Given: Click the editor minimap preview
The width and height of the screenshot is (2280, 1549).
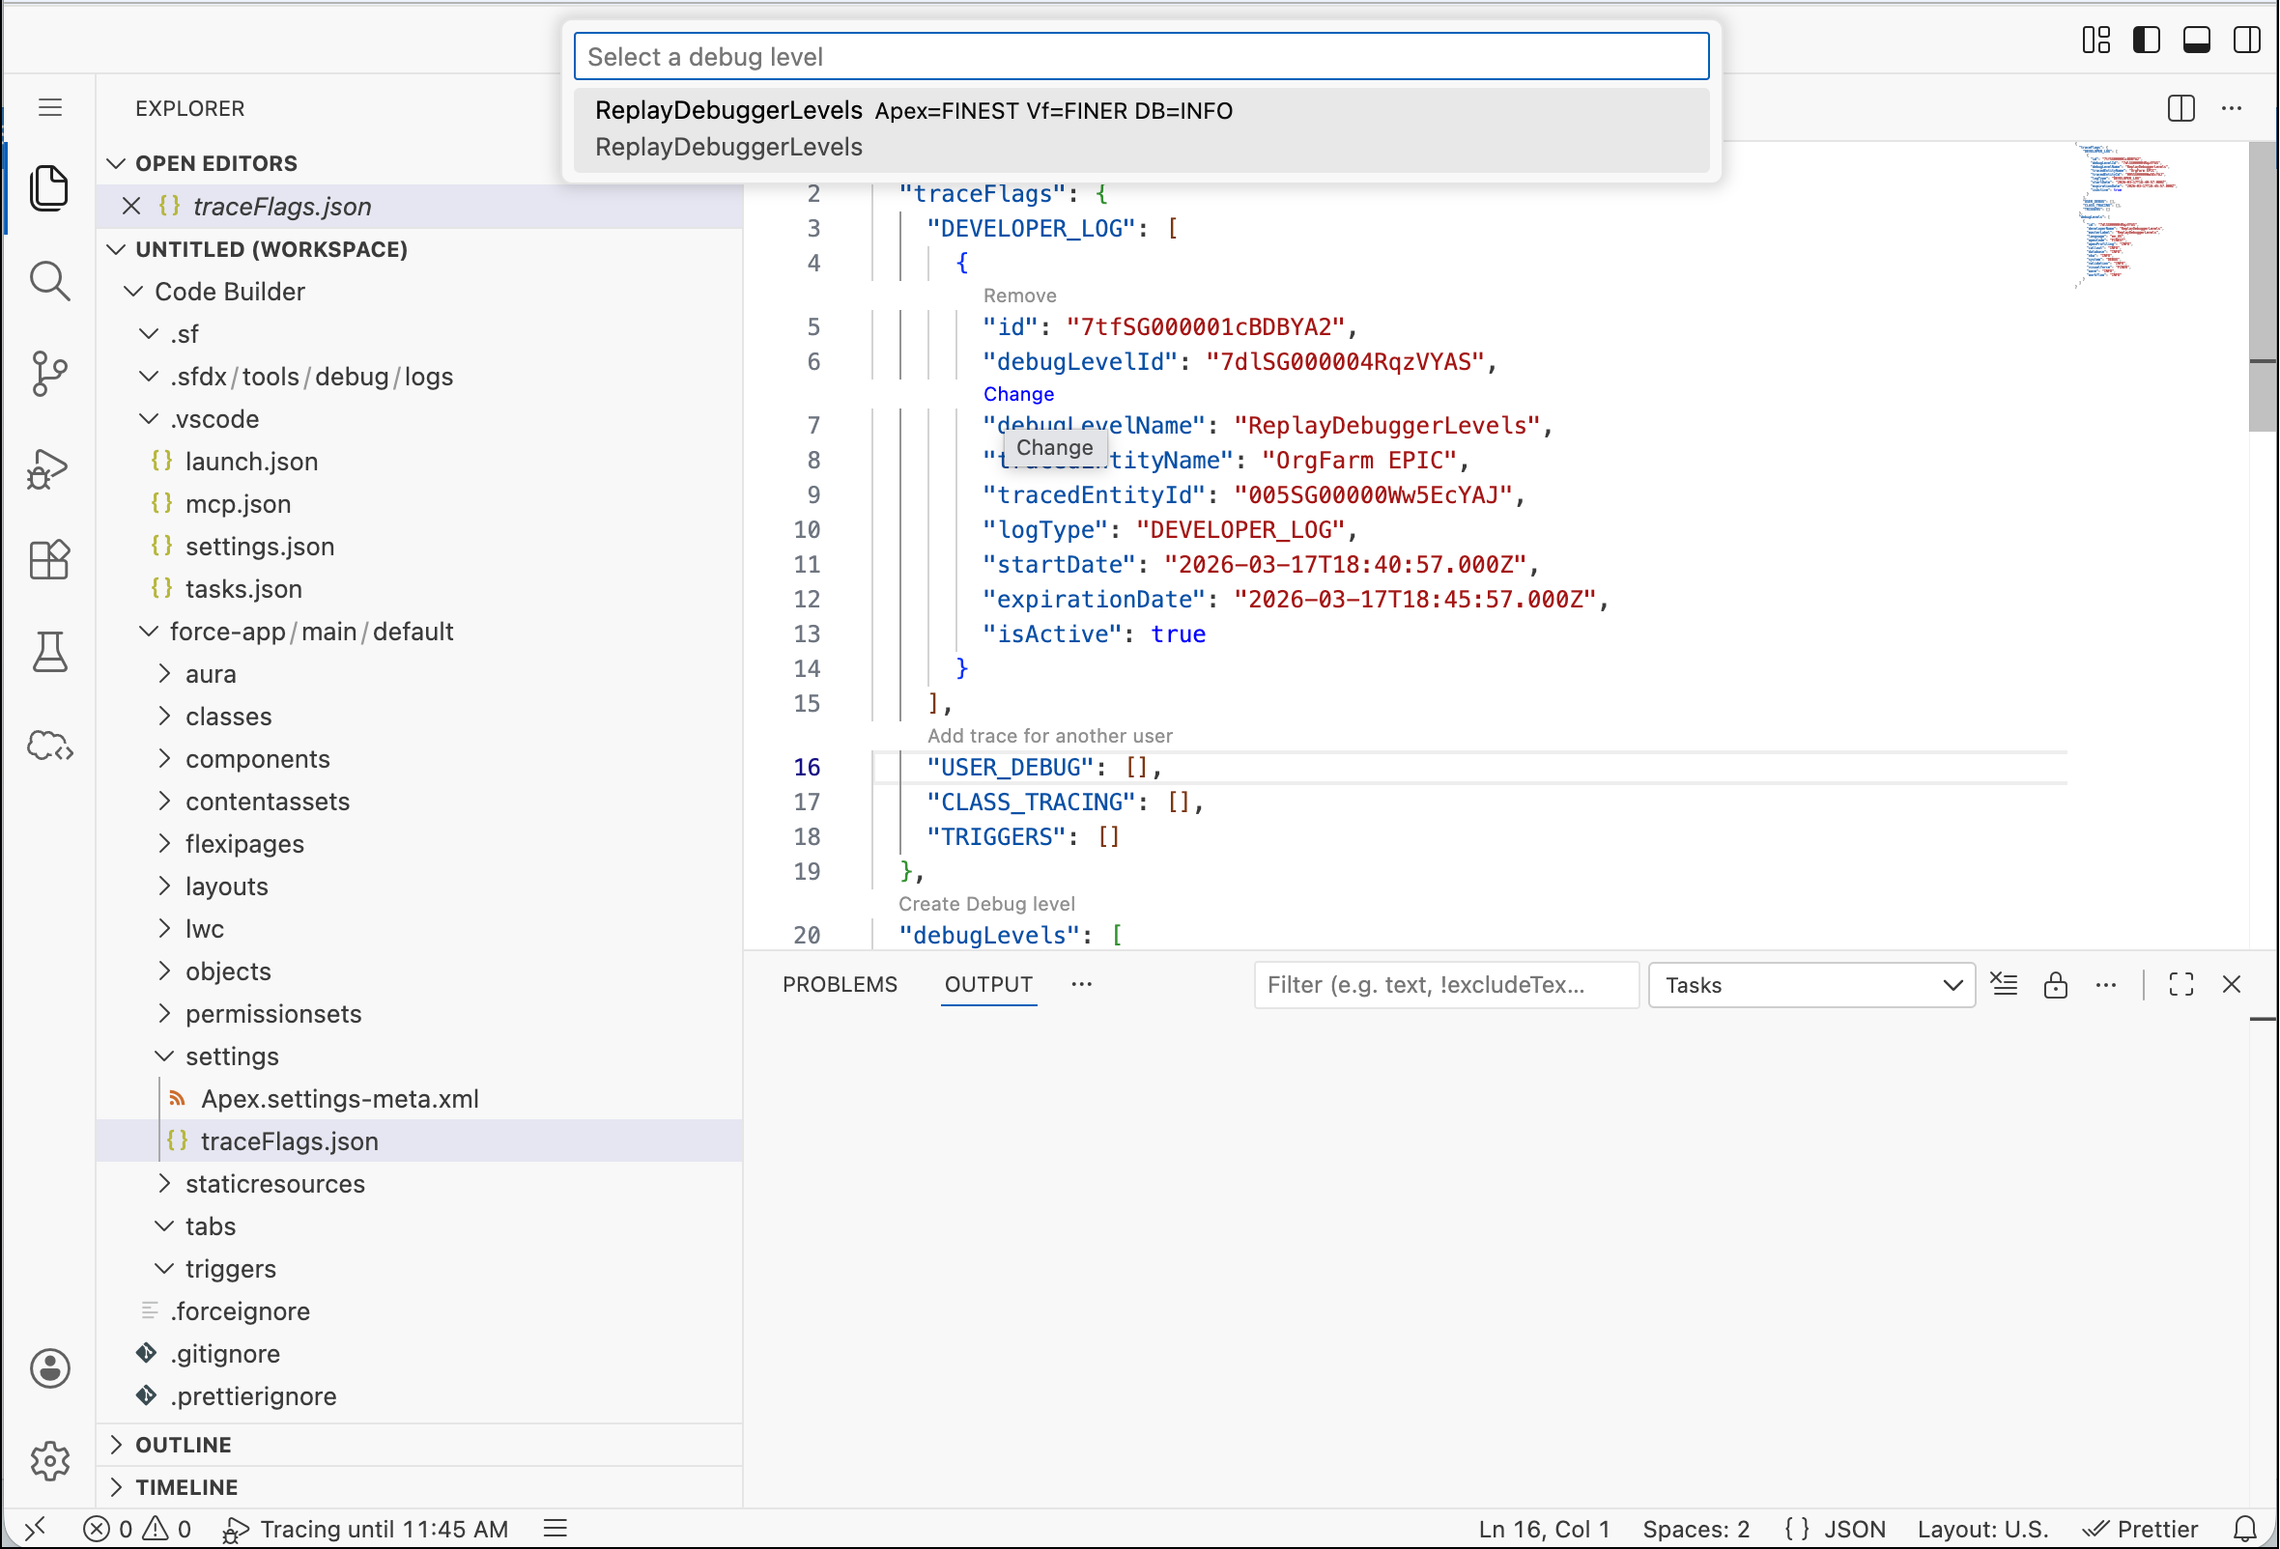Looking at the screenshot, I should pyautogui.click(x=2127, y=215).
